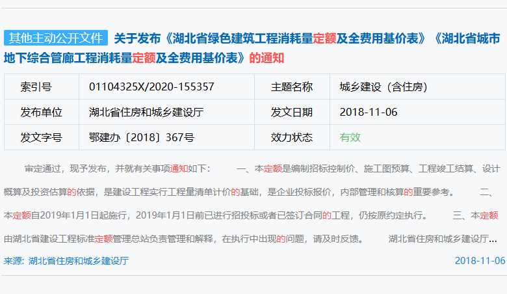Open source link 湖北省住房和城乡建设厅 after 来源
The height and width of the screenshot is (294, 507).
click(78, 261)
